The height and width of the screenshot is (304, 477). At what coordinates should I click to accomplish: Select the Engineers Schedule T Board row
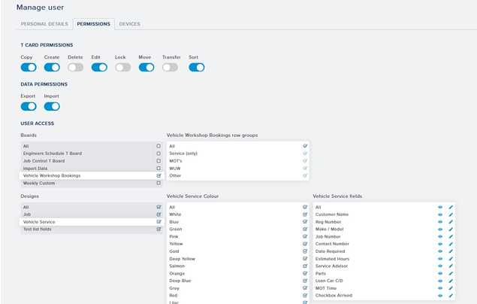(x=83, y=153)
